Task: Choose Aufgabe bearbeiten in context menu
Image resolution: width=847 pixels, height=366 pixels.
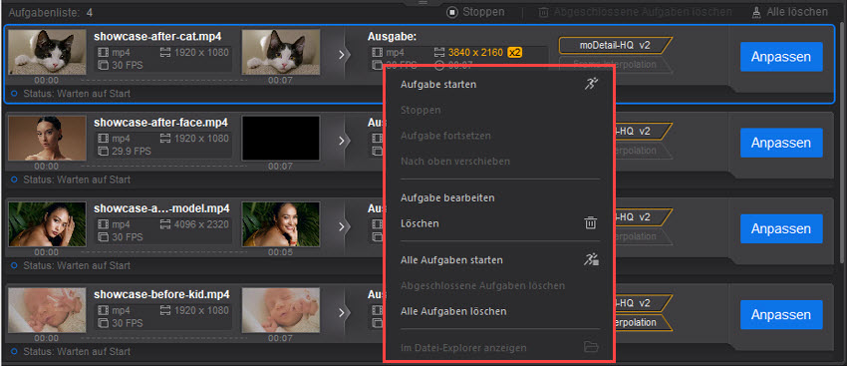Action: (447, 197)
